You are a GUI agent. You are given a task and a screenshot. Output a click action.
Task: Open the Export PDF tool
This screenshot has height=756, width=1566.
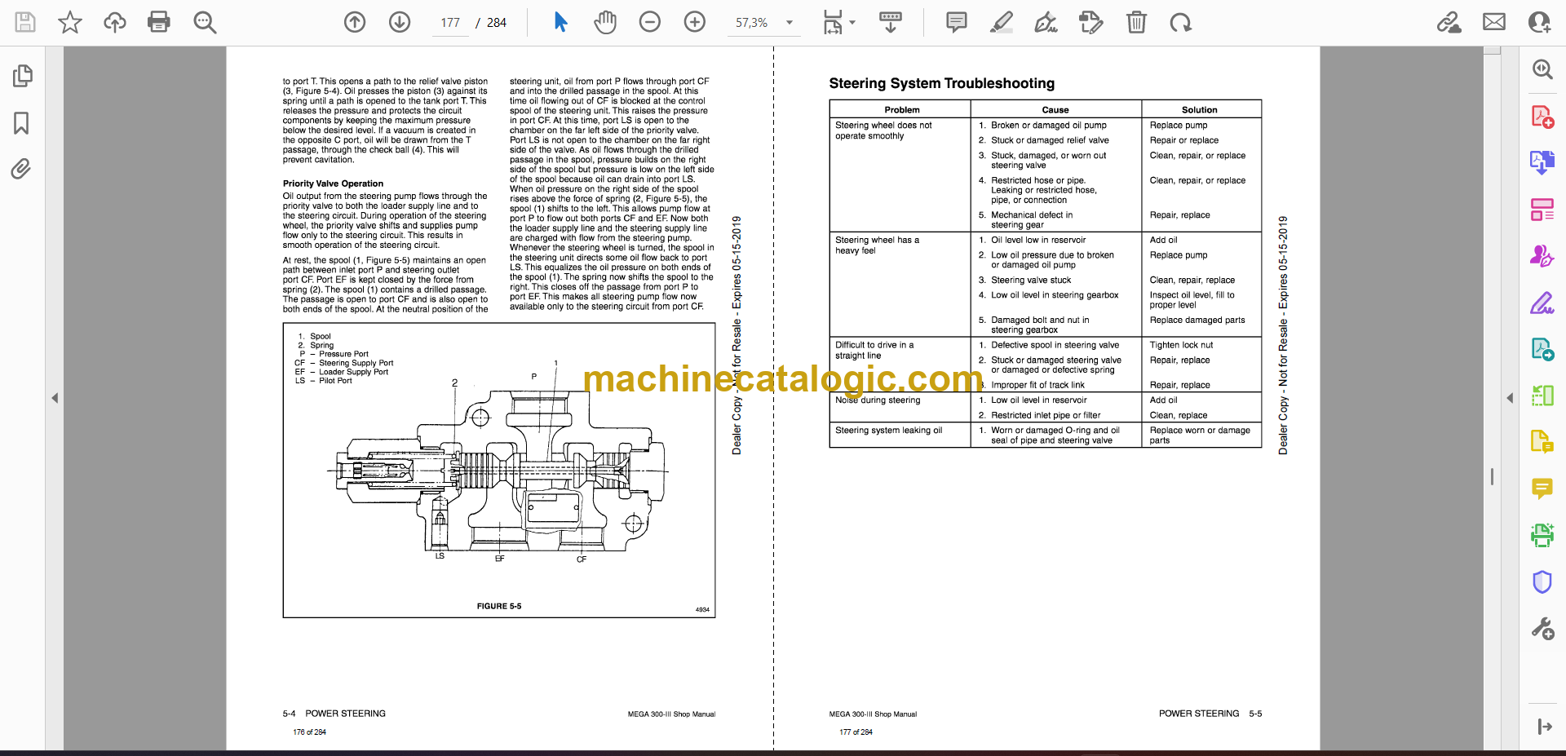coord(1542,163)
